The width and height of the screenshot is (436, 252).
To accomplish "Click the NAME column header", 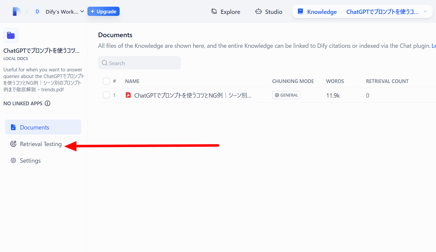I will [132, 81].
